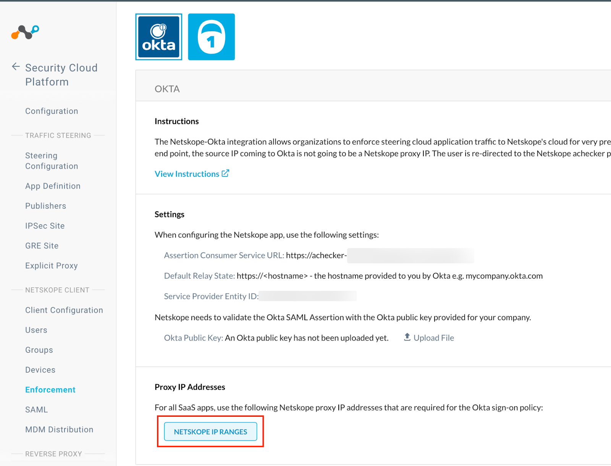Open SAML settings
This screenshot has width=611, height=466.
(x=36, y=409)
